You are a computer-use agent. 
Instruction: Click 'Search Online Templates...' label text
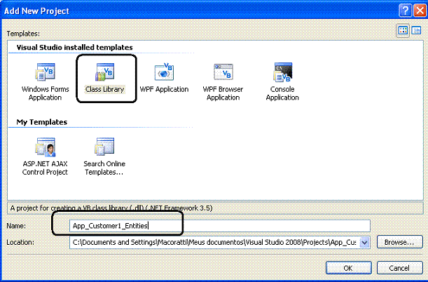coord(104,168)
